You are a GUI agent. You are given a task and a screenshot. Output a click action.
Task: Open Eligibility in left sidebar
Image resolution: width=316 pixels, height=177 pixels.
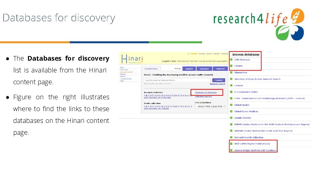coord(123,74)
